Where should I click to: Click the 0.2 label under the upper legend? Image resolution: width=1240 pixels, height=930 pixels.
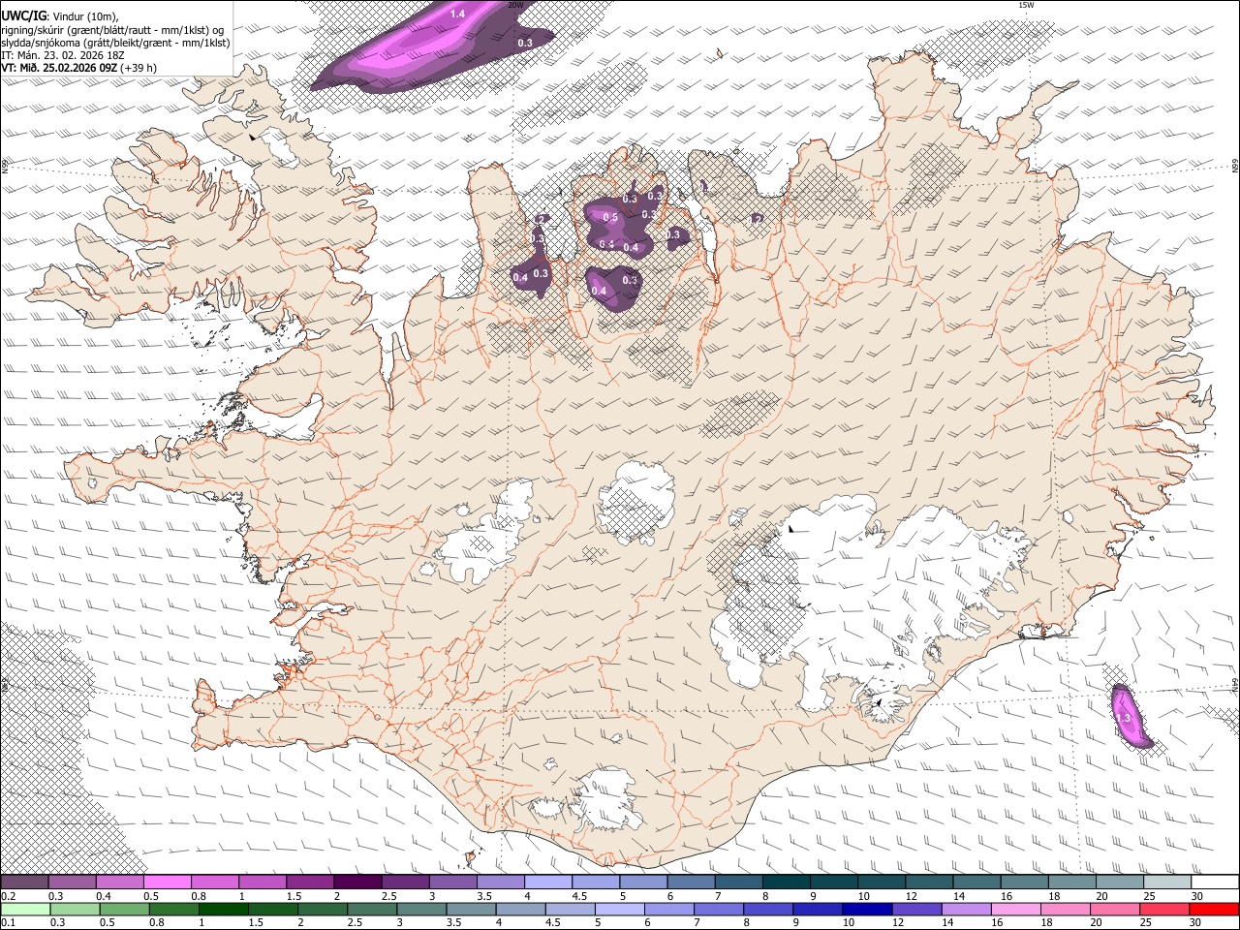pyautogui.click(x=8, y=896)
